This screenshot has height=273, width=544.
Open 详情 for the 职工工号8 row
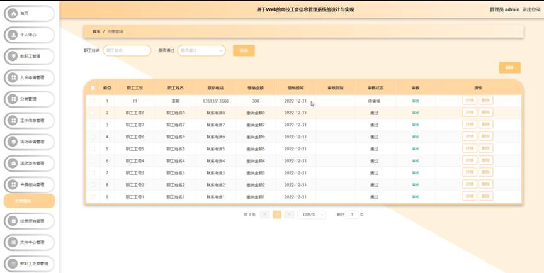click(x=470, y=113)
